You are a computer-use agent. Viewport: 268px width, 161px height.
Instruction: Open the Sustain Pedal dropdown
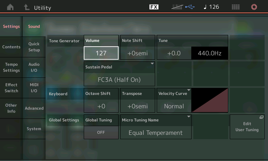click(119, 74)
